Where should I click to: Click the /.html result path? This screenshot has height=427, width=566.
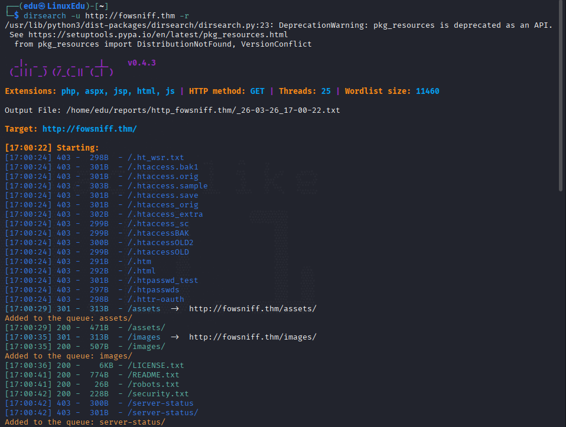tap(142, 270)
